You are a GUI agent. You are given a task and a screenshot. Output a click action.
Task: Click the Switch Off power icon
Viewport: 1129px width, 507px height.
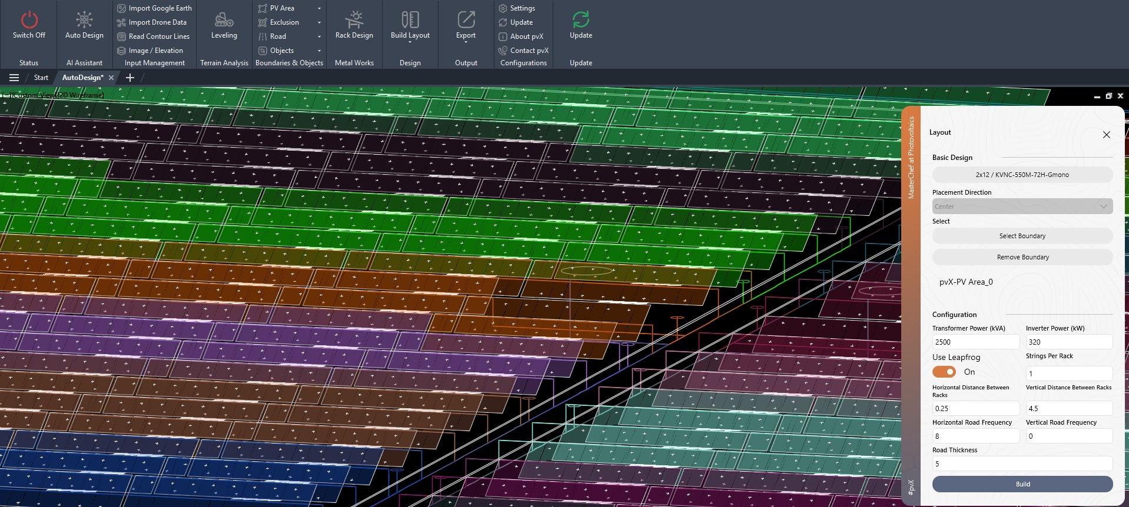click(29, 19)
